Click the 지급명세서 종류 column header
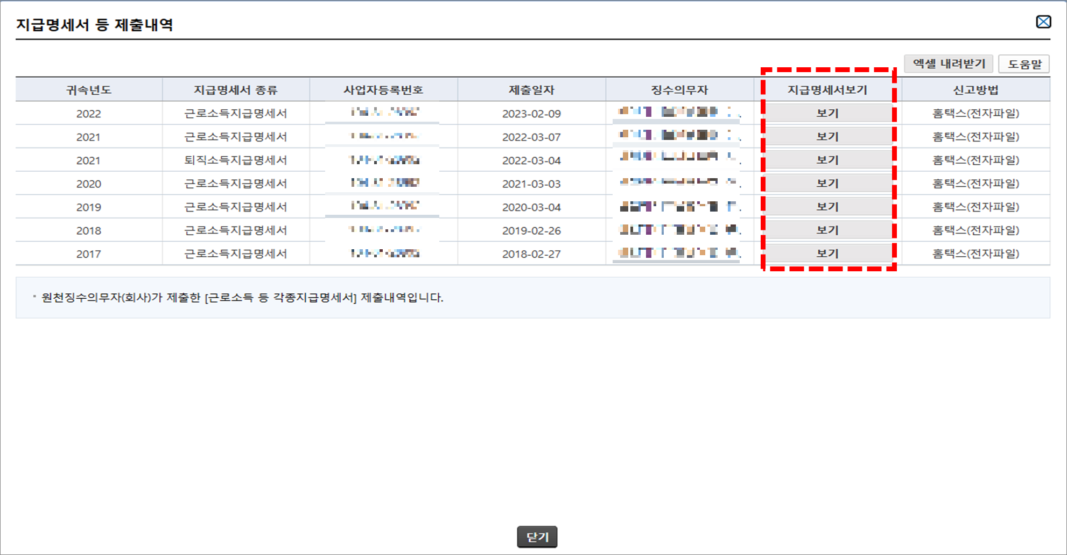This screenshot has width=1067, height=555. (x=236, y=90)
